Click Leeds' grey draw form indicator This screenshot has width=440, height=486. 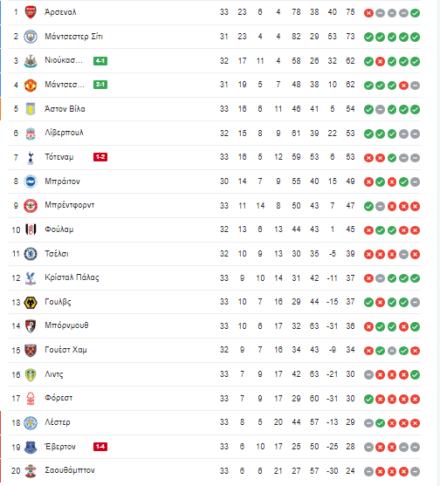(x=368, y=375)
